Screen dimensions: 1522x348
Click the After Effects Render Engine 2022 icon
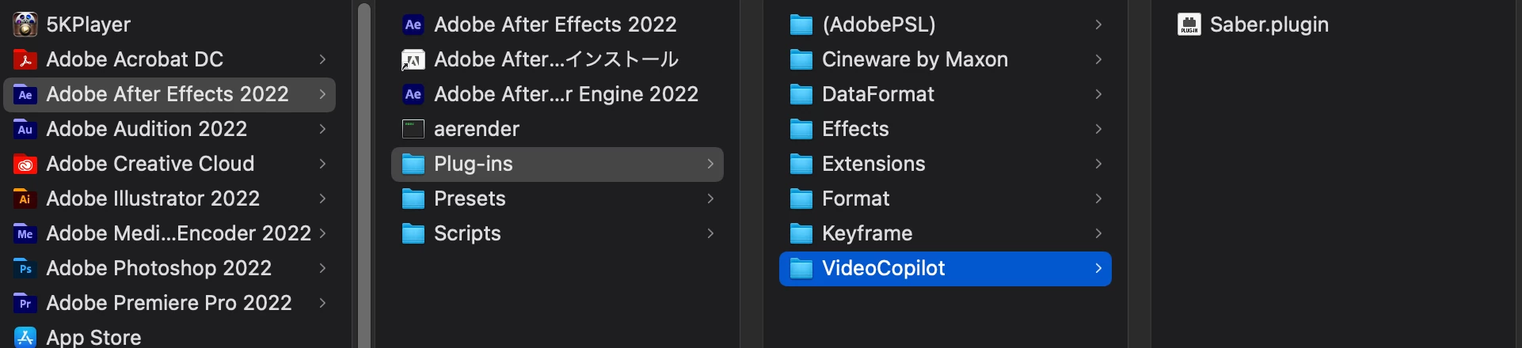coord(413,94)
